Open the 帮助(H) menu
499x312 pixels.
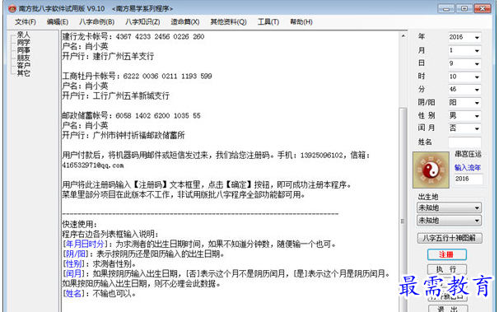(x=301, y=22)
